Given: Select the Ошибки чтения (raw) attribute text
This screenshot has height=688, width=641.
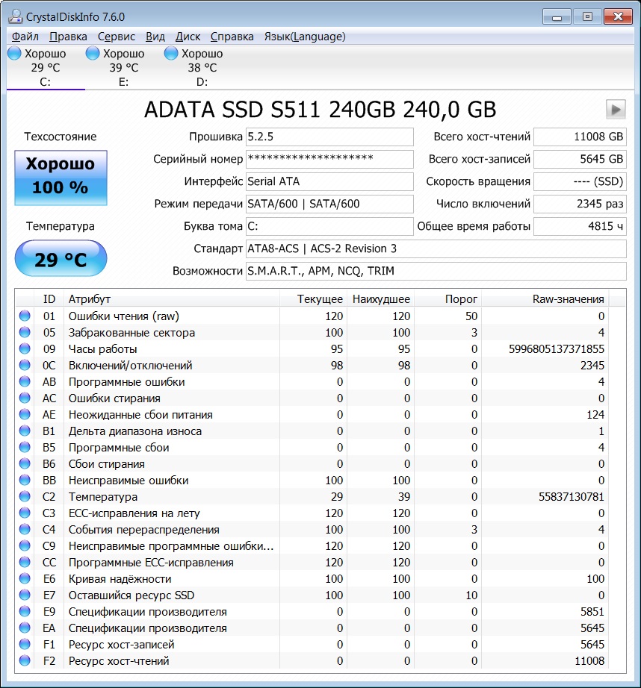Looking at the screenshot, I should (124, 316).
